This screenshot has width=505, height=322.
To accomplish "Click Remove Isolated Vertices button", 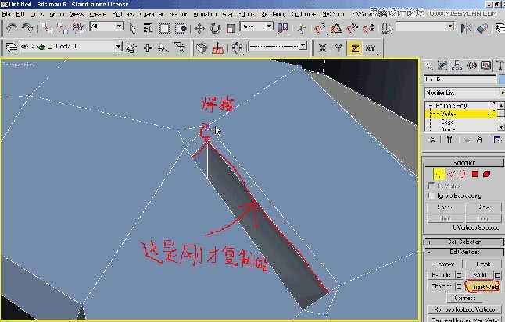I will [464, 310].
